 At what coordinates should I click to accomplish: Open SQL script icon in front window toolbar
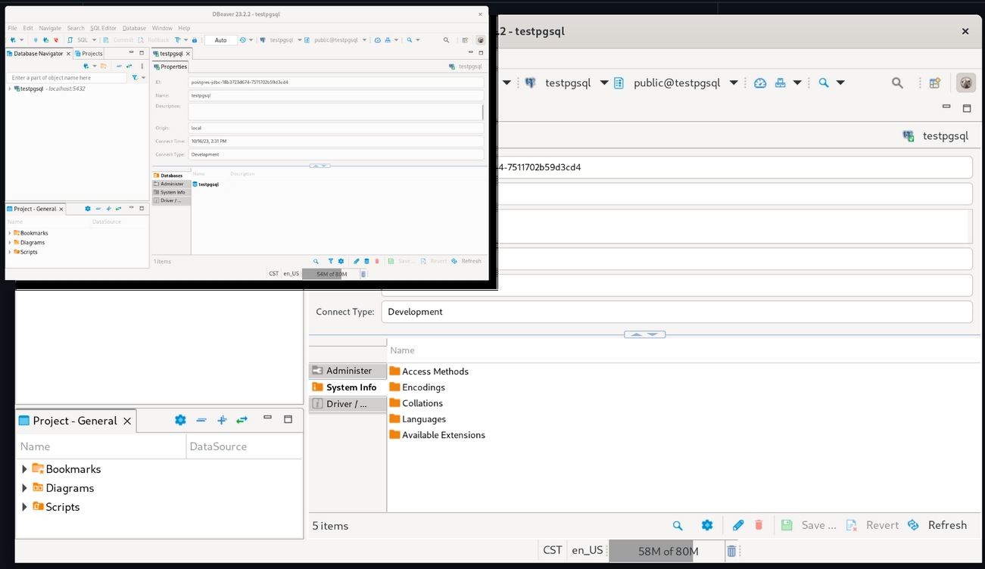pos(70,40)
